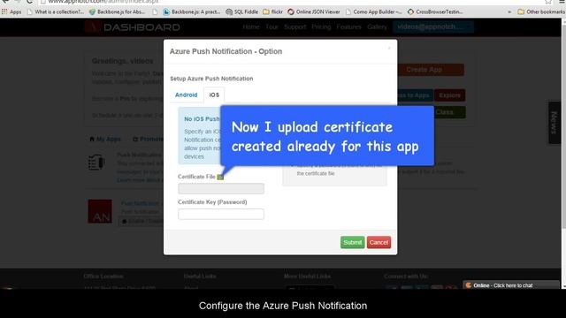Open the flickr bookmark folder
The height and width of the screenshot is (318, 566).
click(272, 11)
